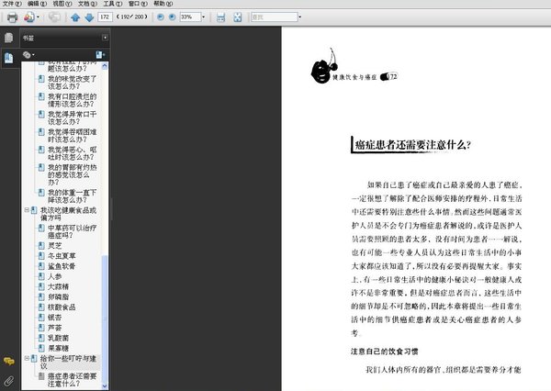The width and height of the screenshot is (551, 391).
Task: Open the Attachments paperclip panel icon
Action: tap(9, 381)
